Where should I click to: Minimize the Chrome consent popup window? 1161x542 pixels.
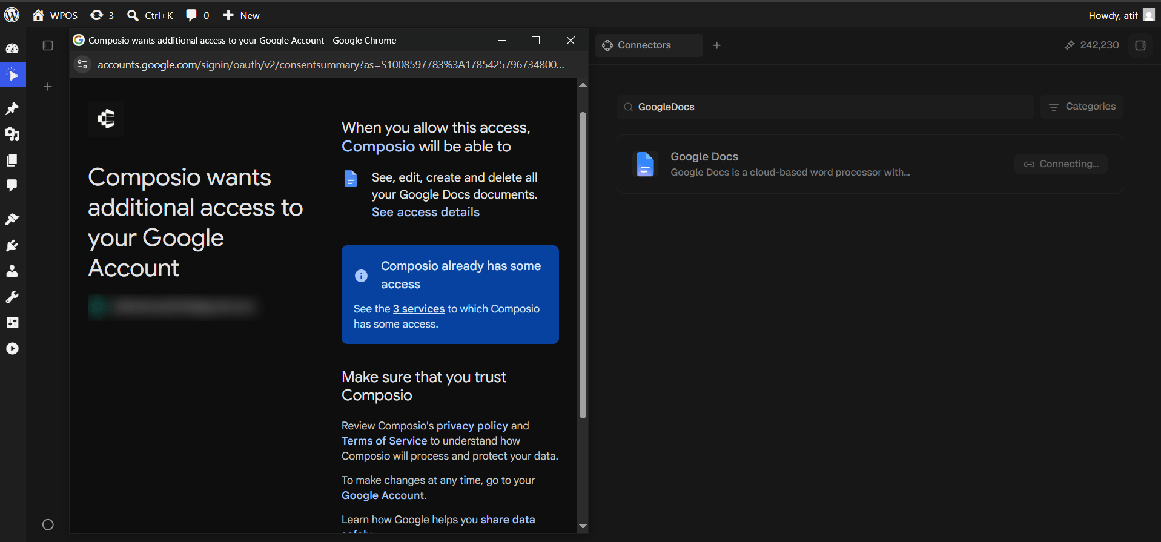coord(501,40)
